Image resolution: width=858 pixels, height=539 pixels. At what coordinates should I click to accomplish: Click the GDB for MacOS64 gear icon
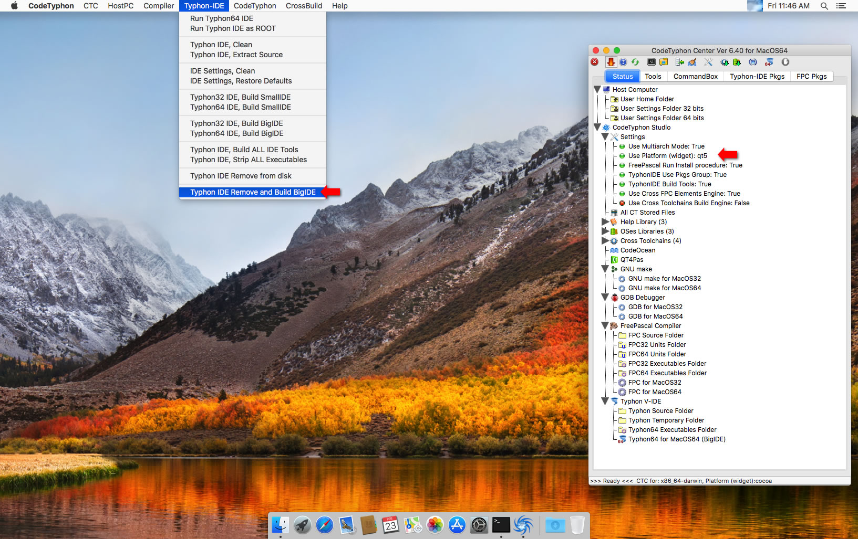pos(622,316)
